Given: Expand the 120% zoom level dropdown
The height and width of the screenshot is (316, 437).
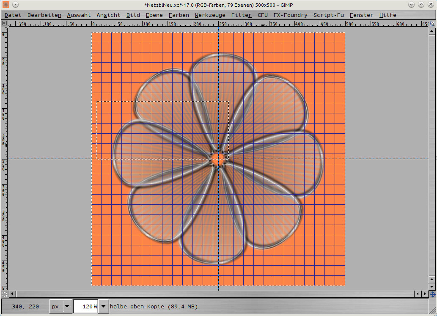Looking at the screenshot, I should pyautogui.click(x=104, y=306).
